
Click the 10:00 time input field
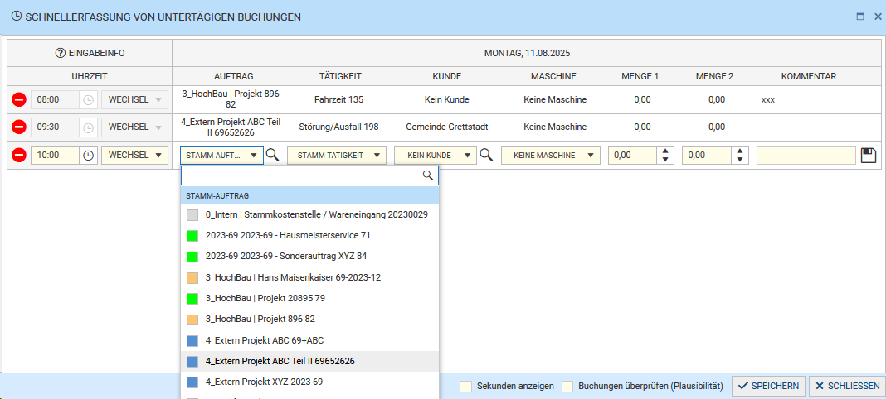click(56, 155)
